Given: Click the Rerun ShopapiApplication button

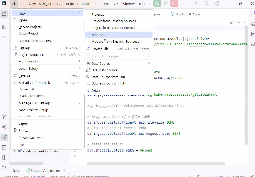Looking at the screenshot, I should [x=157, y=4].
